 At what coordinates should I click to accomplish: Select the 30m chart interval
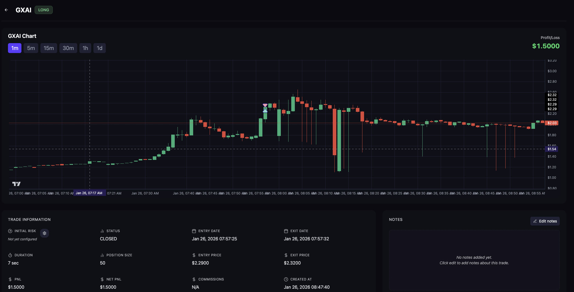[68, 48]
